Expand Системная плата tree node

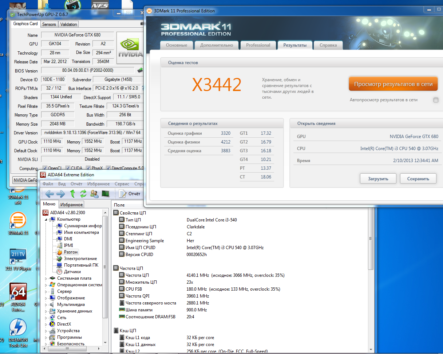point(46,278)
